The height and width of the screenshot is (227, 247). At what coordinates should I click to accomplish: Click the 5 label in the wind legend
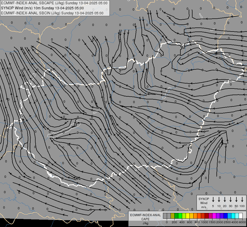pyautogui.click(x=213, y=206)
